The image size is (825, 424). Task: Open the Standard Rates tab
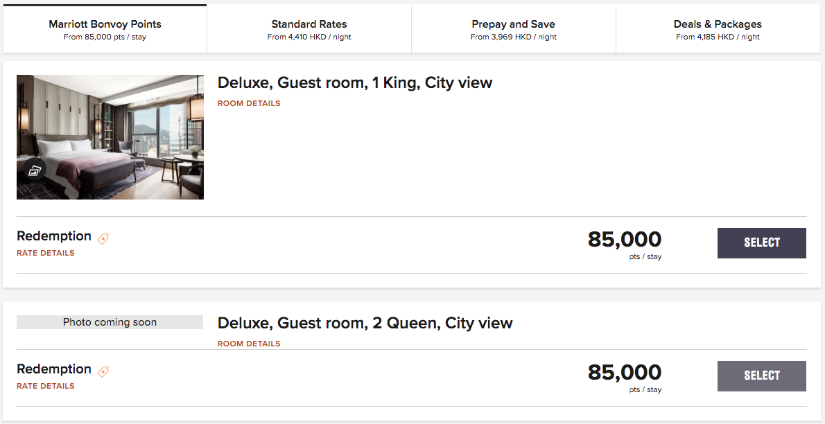pos(309,29)
